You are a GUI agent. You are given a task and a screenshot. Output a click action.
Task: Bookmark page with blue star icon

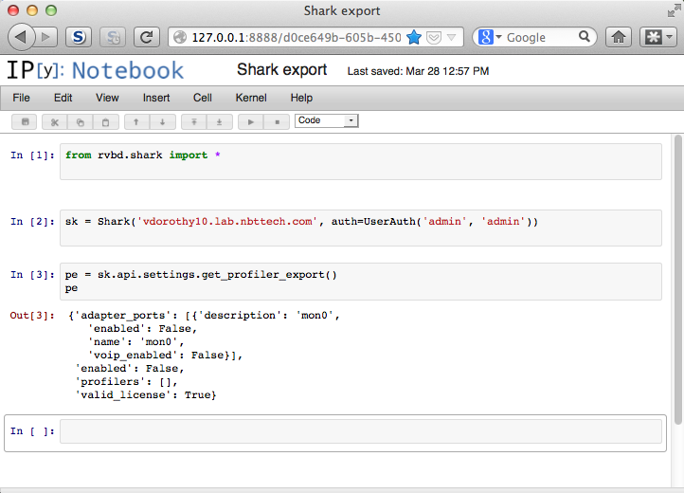click(414, 37)
